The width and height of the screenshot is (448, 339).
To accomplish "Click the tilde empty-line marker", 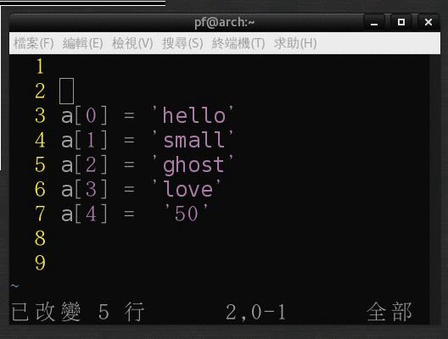I will 15,286.
